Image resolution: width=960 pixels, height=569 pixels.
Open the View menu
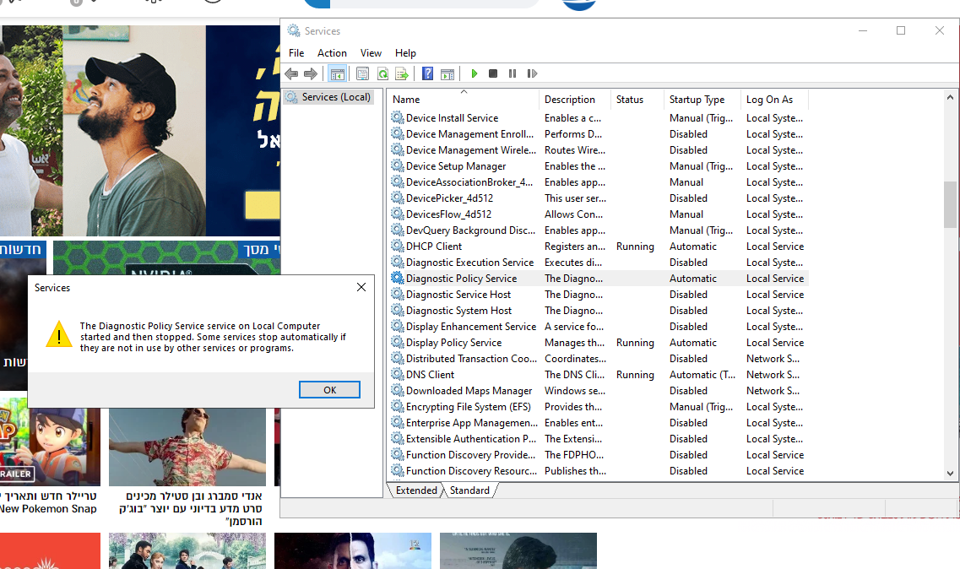[371, 52]
